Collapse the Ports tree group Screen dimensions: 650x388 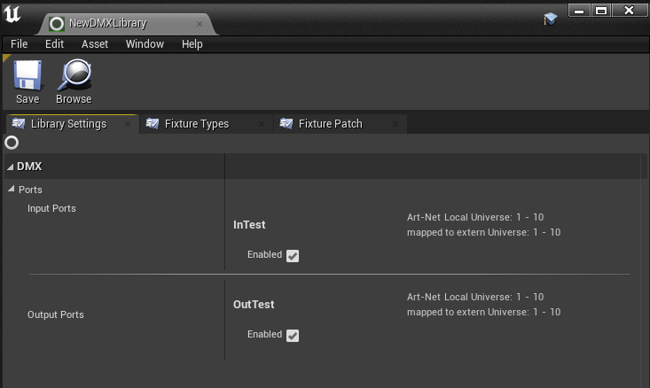tap(12, 190)
